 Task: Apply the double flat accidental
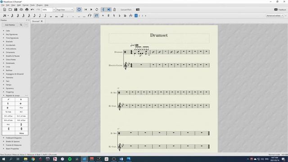125,16
